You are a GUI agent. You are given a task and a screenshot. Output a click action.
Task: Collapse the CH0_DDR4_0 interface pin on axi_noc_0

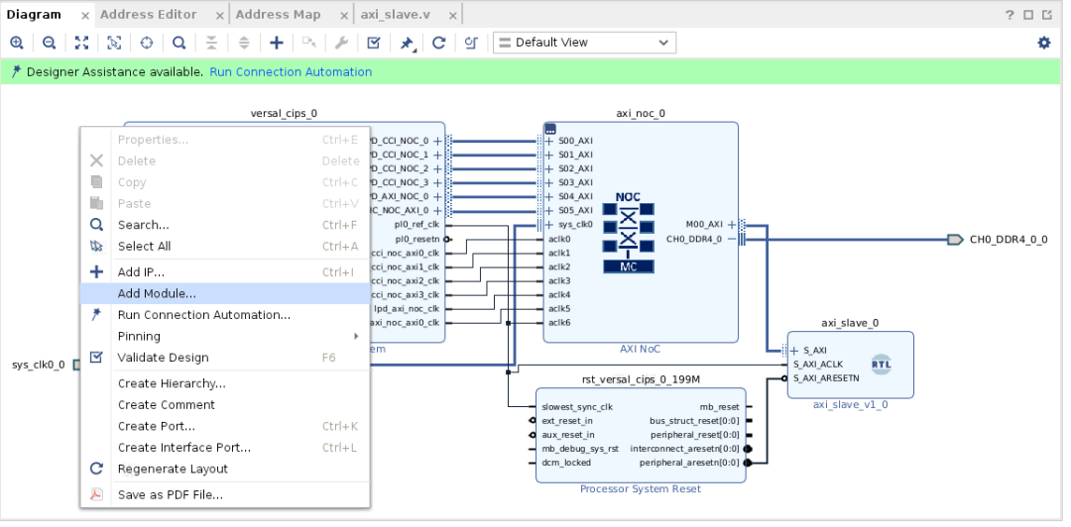click(732, 239)
